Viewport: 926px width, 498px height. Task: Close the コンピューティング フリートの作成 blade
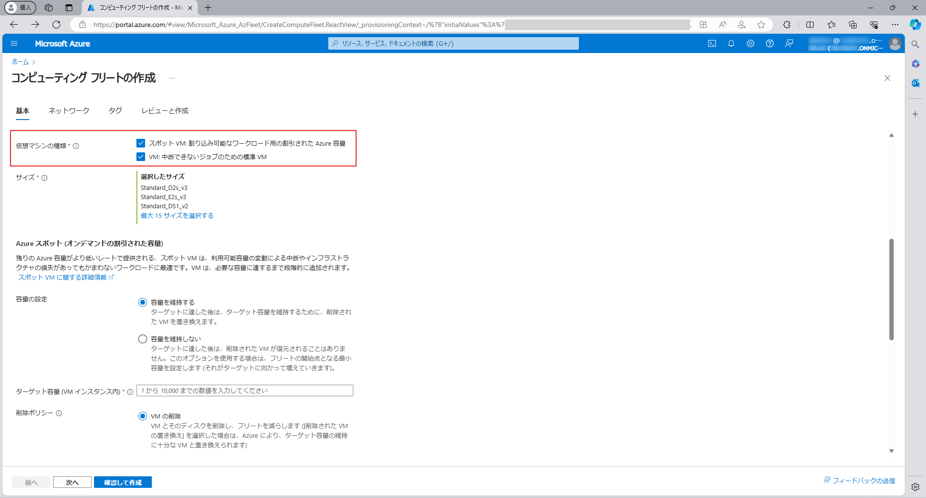pos(887,78)
